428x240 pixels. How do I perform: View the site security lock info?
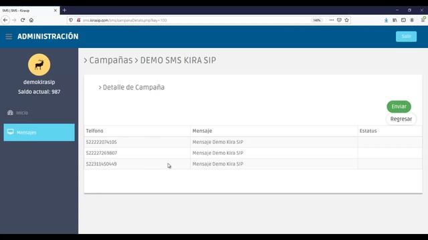pyautogui.click(x=79, y=20)
